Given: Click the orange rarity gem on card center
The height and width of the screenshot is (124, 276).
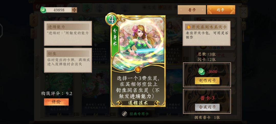Looking at the screenshot, I should click(138, 69).
